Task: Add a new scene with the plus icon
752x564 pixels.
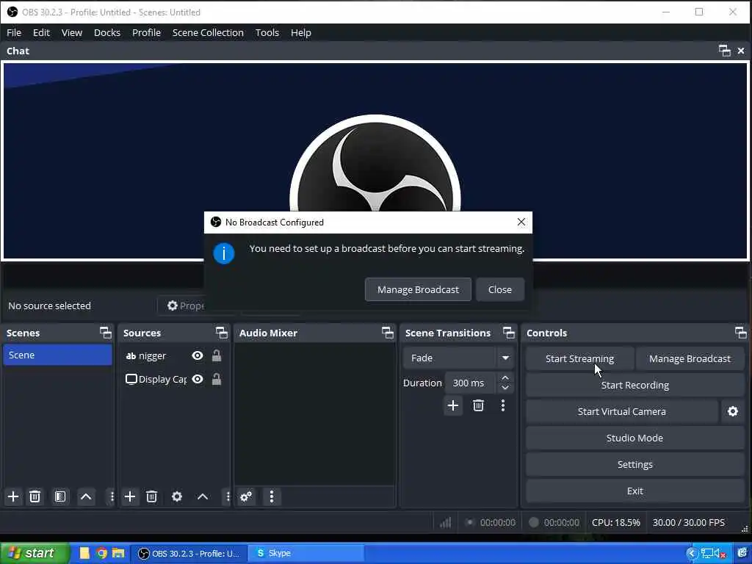Action: (13, 496)
